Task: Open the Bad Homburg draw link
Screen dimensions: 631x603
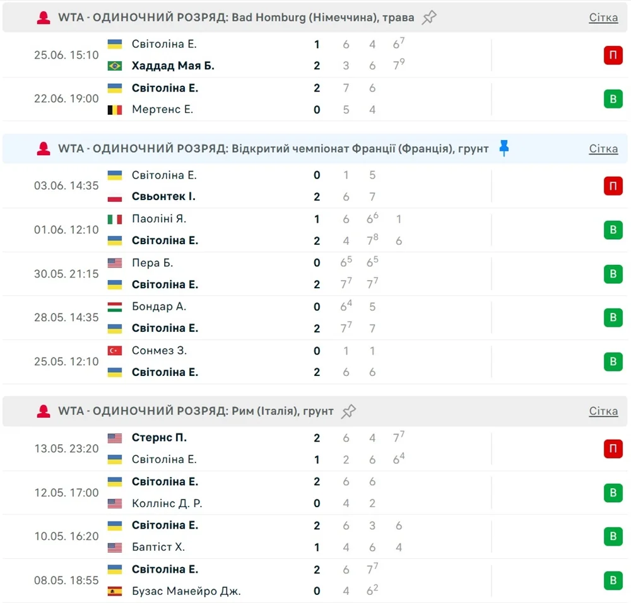Action: (x=603, y=18)
